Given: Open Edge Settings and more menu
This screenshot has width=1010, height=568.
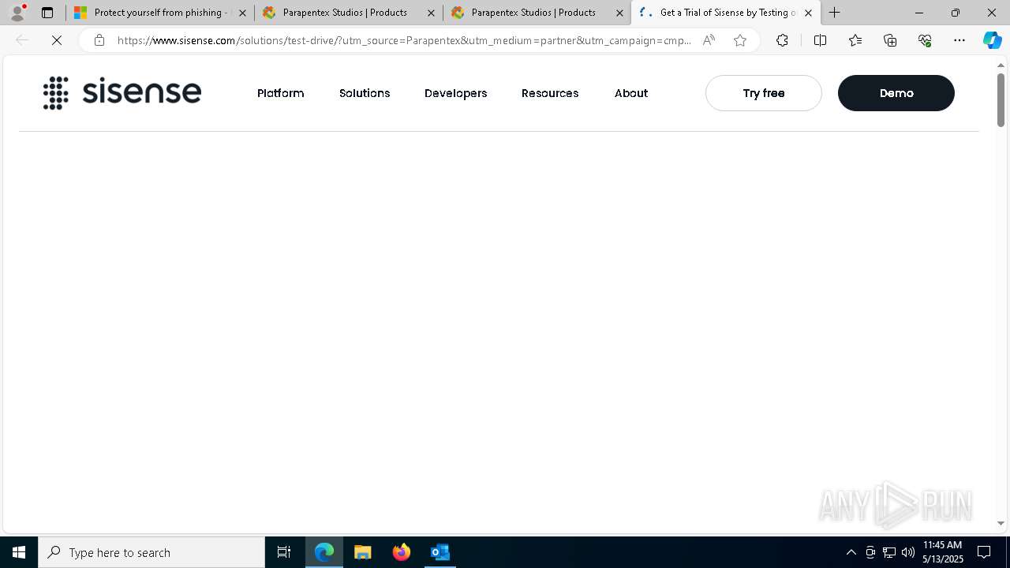Looking at the screenshot, I should click(x=959, y=40).
